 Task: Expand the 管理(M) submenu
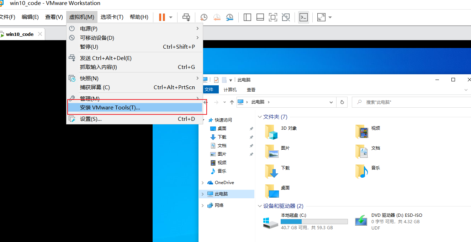coord(134,98)
